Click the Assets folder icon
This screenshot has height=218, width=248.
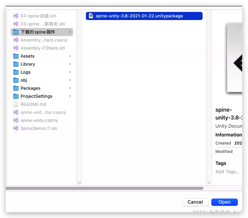pos(16,56)
